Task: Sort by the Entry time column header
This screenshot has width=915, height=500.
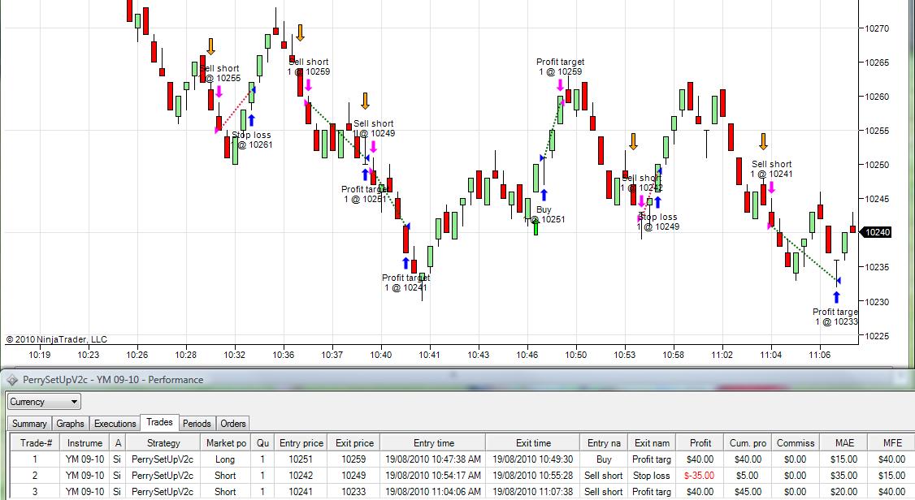Action: pos(434,443)
